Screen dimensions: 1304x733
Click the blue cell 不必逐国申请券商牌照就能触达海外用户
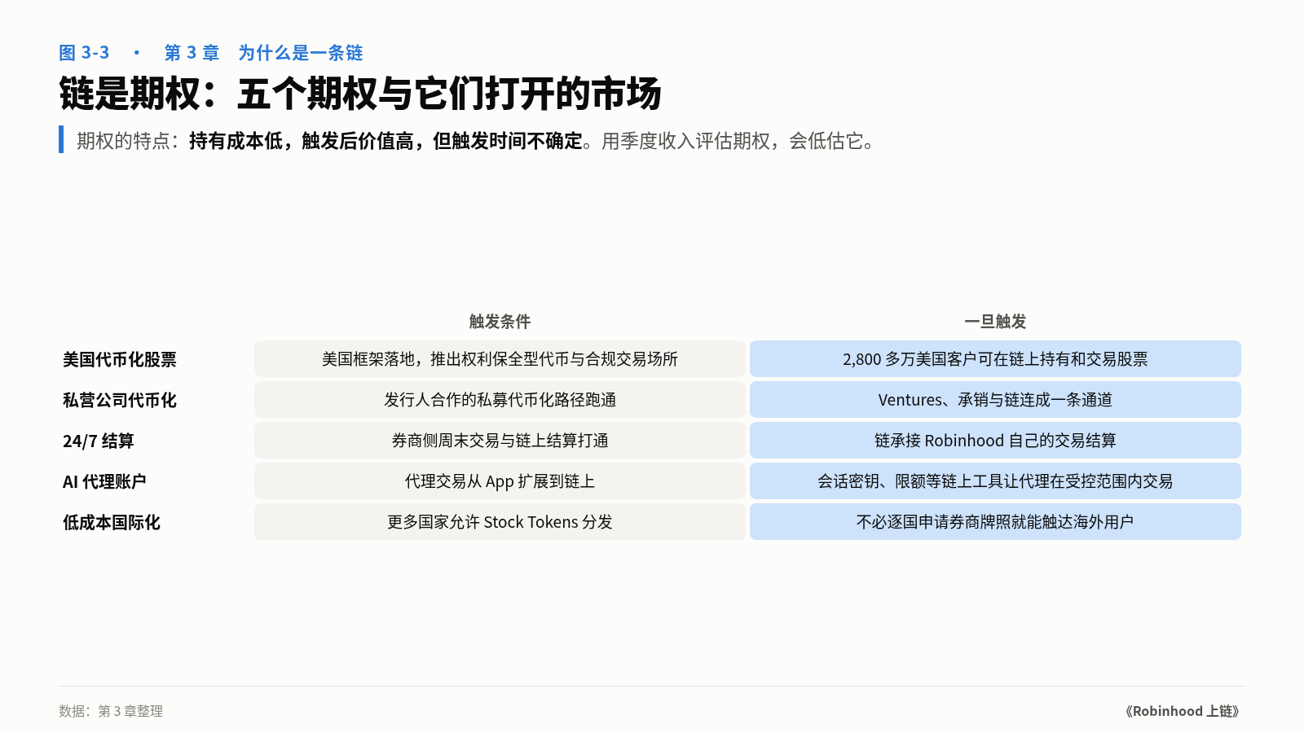point(995,522)
